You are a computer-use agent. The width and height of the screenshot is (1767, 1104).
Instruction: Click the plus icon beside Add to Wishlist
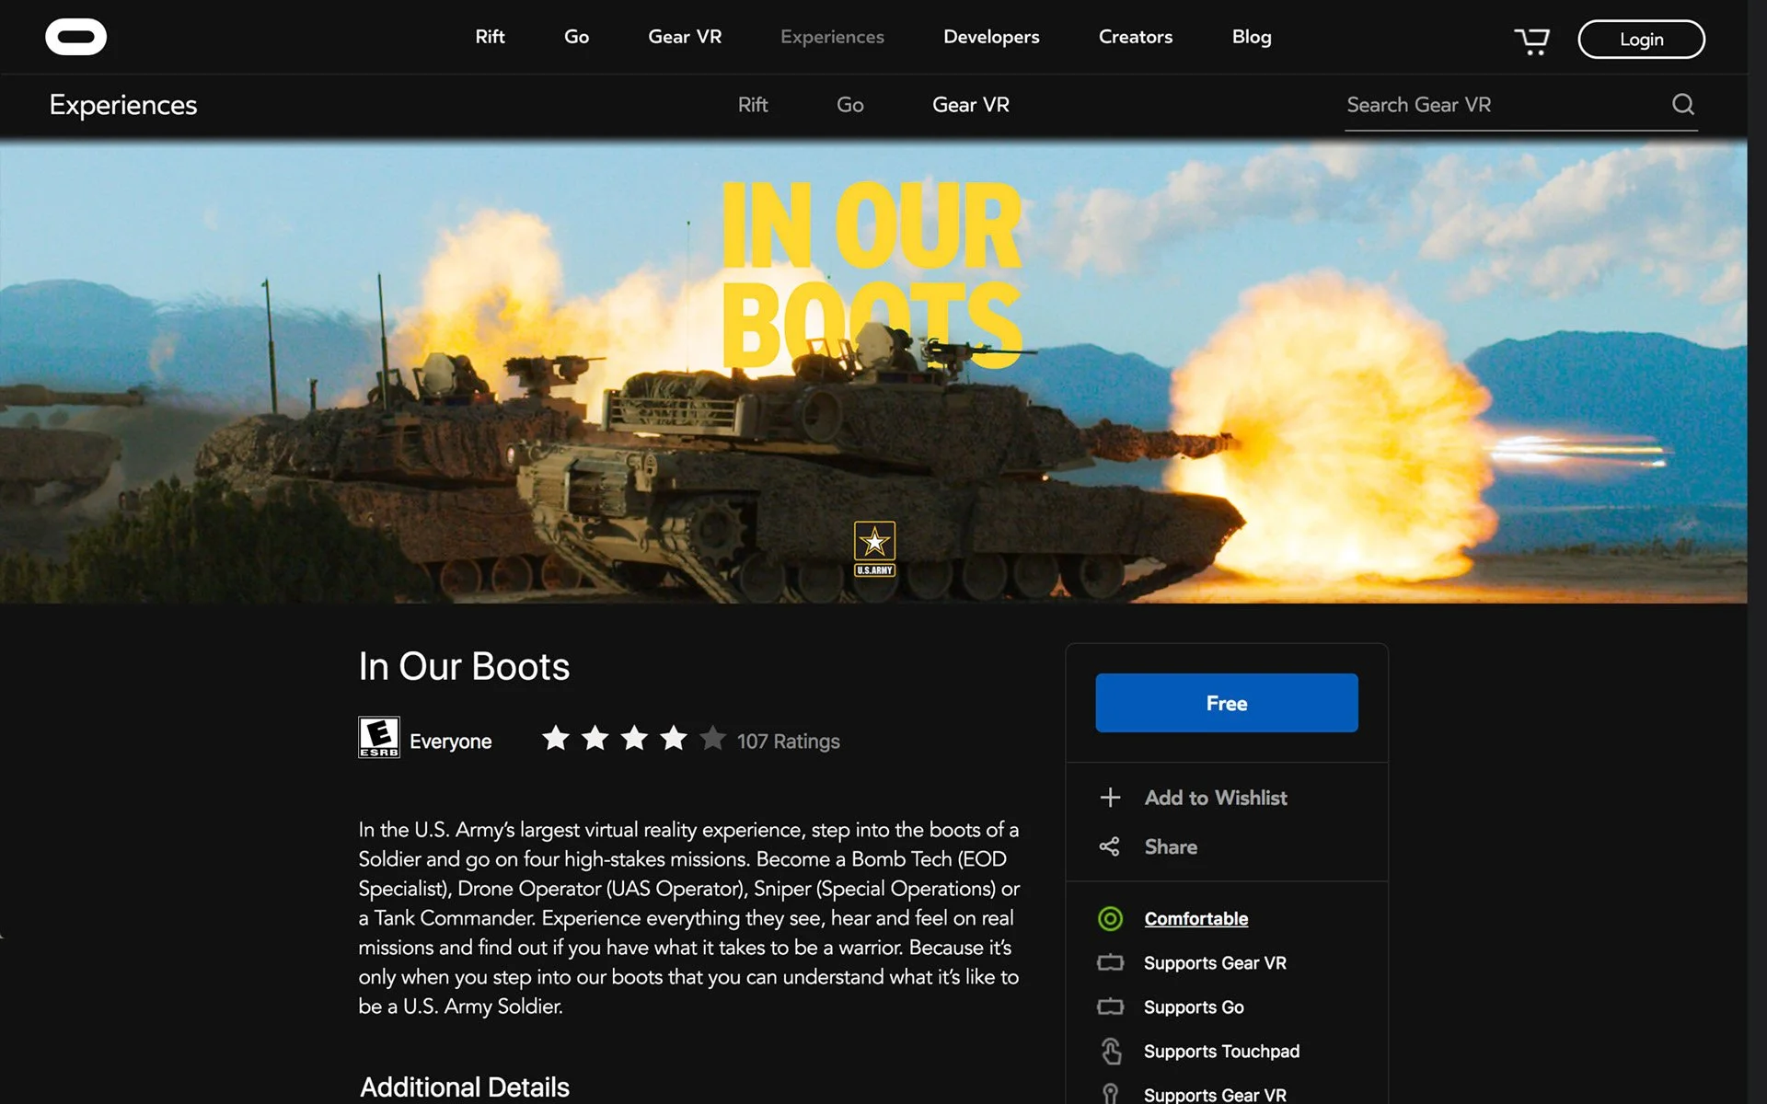[x=1110, y=798]
